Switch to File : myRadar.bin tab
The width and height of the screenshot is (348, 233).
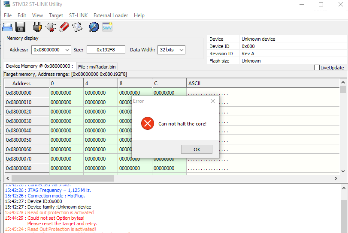point(97,67)
